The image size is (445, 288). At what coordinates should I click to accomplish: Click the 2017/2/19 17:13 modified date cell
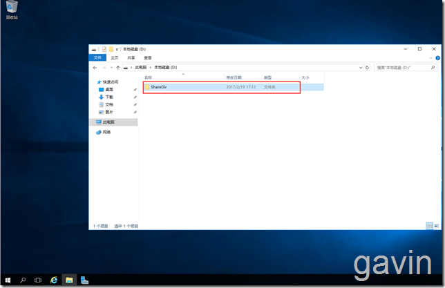[x=241, y=87]
